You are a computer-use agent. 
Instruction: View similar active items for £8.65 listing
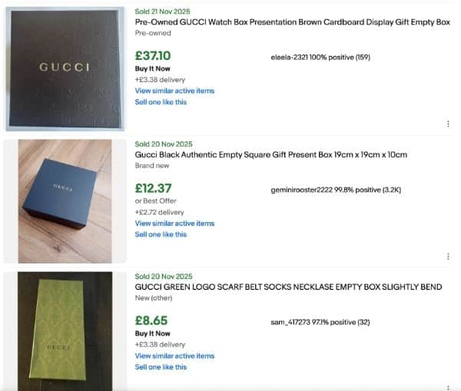[174, 356]
